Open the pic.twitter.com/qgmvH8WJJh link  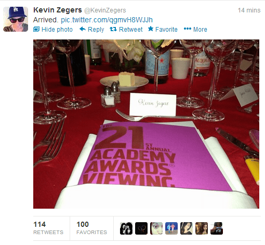(x=107, y=20)
